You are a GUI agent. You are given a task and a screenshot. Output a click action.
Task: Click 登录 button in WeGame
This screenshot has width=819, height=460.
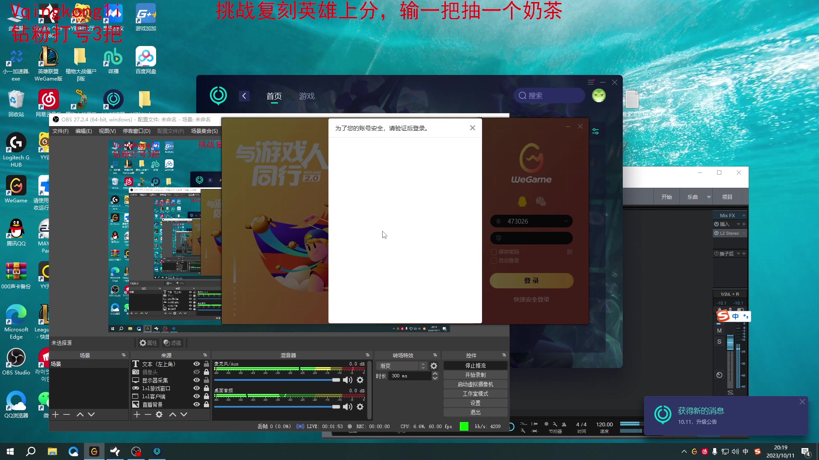pyautogui.click(x=531, y=281)
